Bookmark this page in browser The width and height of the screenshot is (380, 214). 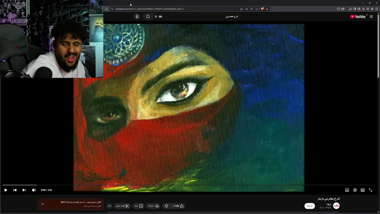click(106, 9)
